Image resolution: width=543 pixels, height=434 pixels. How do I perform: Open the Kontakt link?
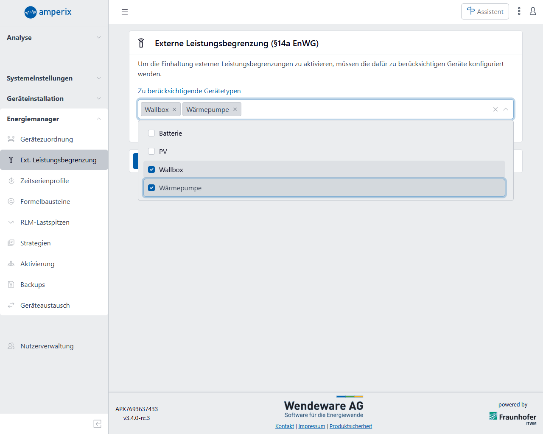point(285,426)
